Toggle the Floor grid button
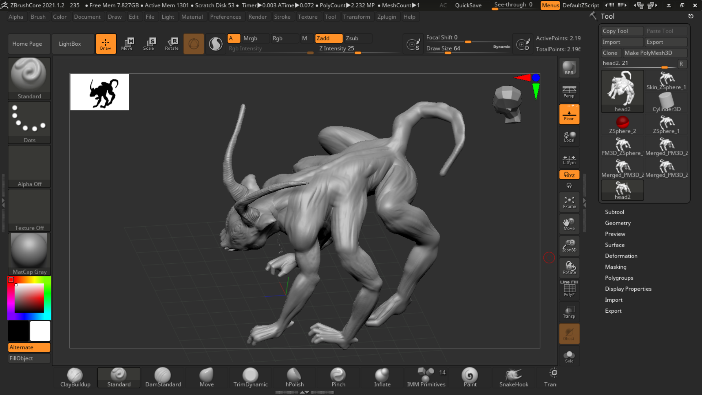 569,114
